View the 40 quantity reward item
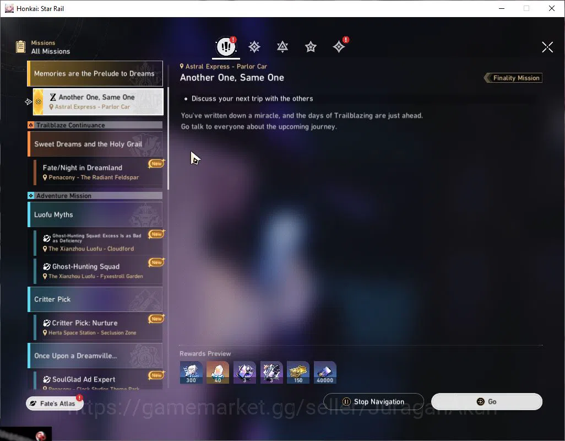The width and height of the screenshot is (565, 441). coord(218,373)
